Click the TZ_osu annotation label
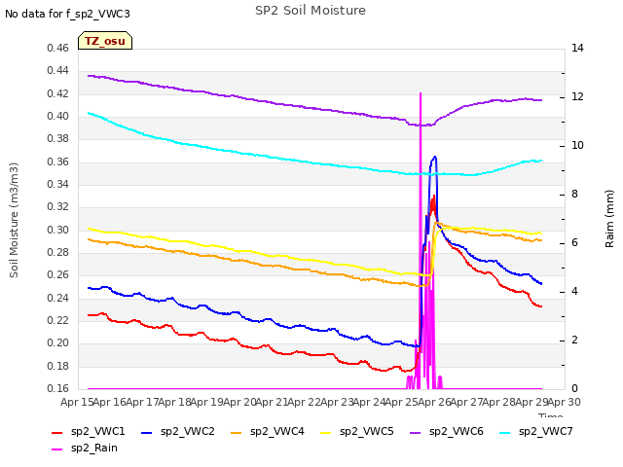 [x=105, y=41]
